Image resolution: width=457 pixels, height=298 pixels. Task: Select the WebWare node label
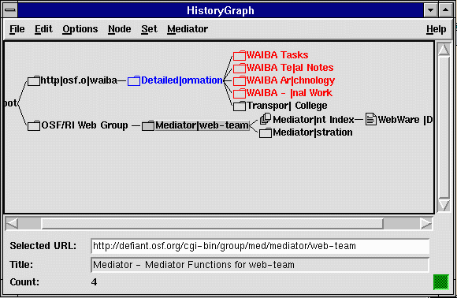click(x=405, y=120)
